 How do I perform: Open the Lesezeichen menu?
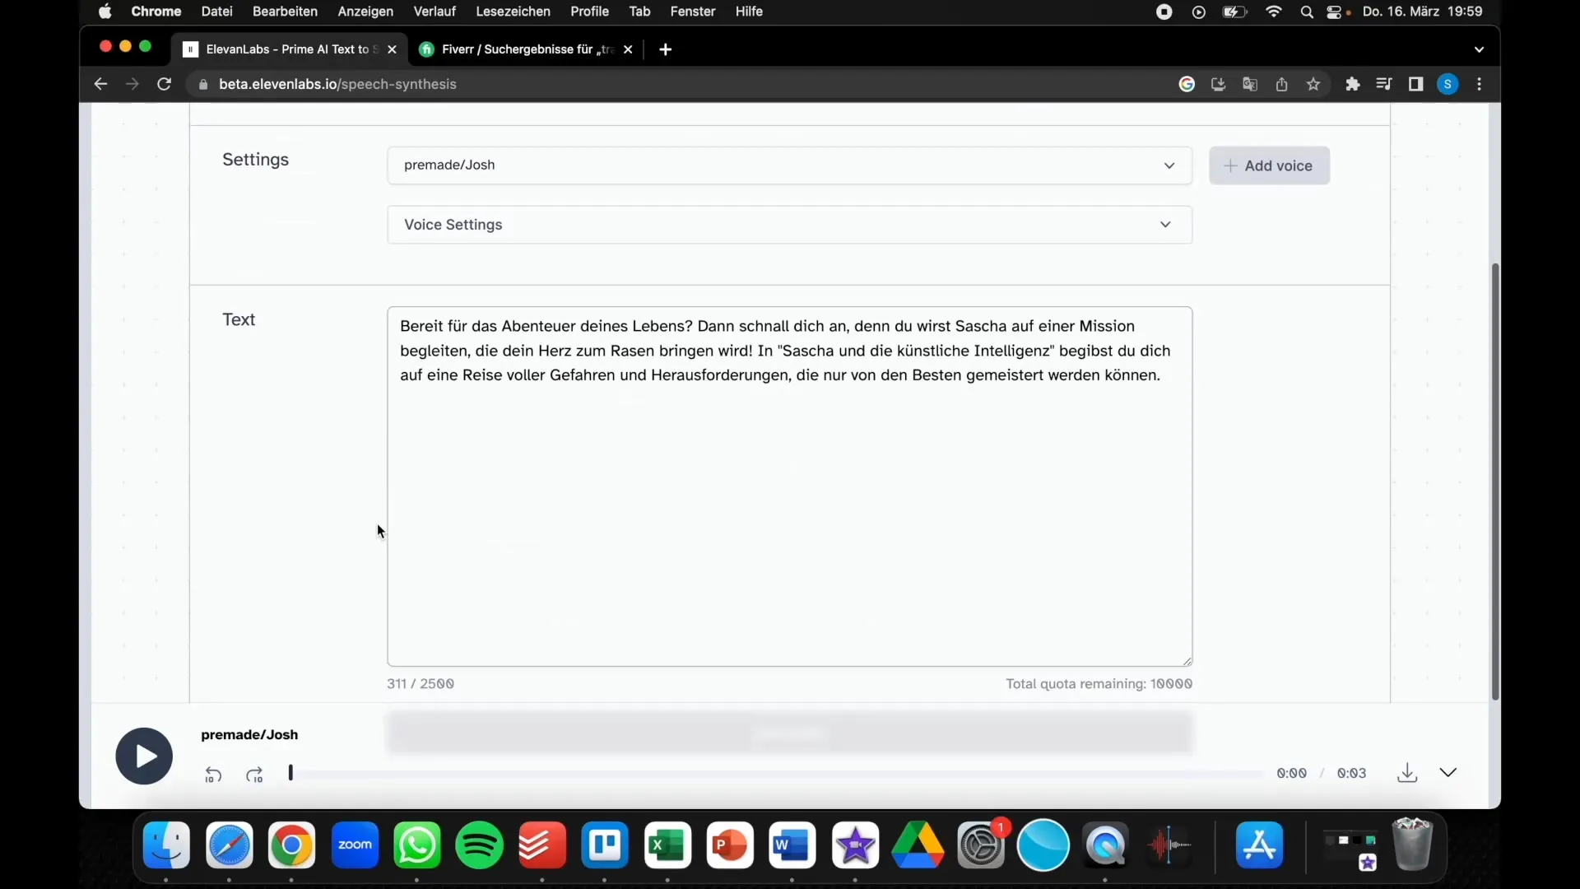pyautogui.click(x=513, y=12)
